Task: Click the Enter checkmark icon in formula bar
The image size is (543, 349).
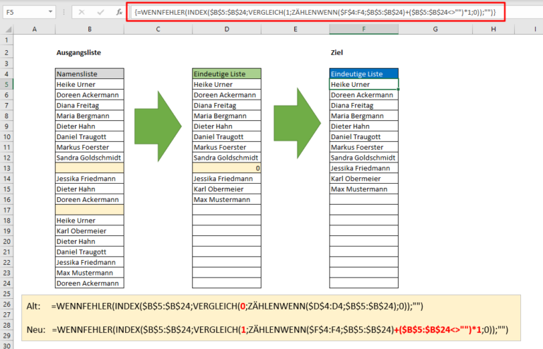Action: pos(101,13)
